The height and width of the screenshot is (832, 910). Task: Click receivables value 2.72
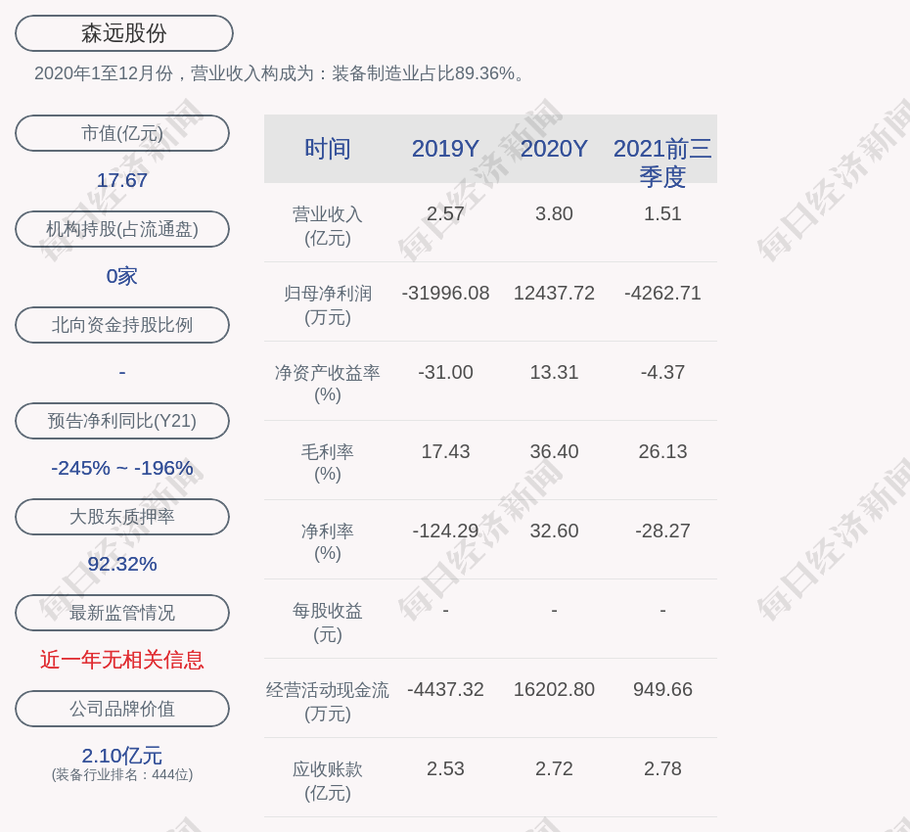click(x=554, y=768)
